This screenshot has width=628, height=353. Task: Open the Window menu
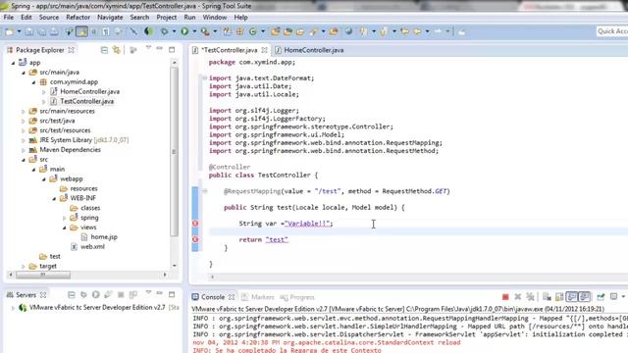[215, 18]
